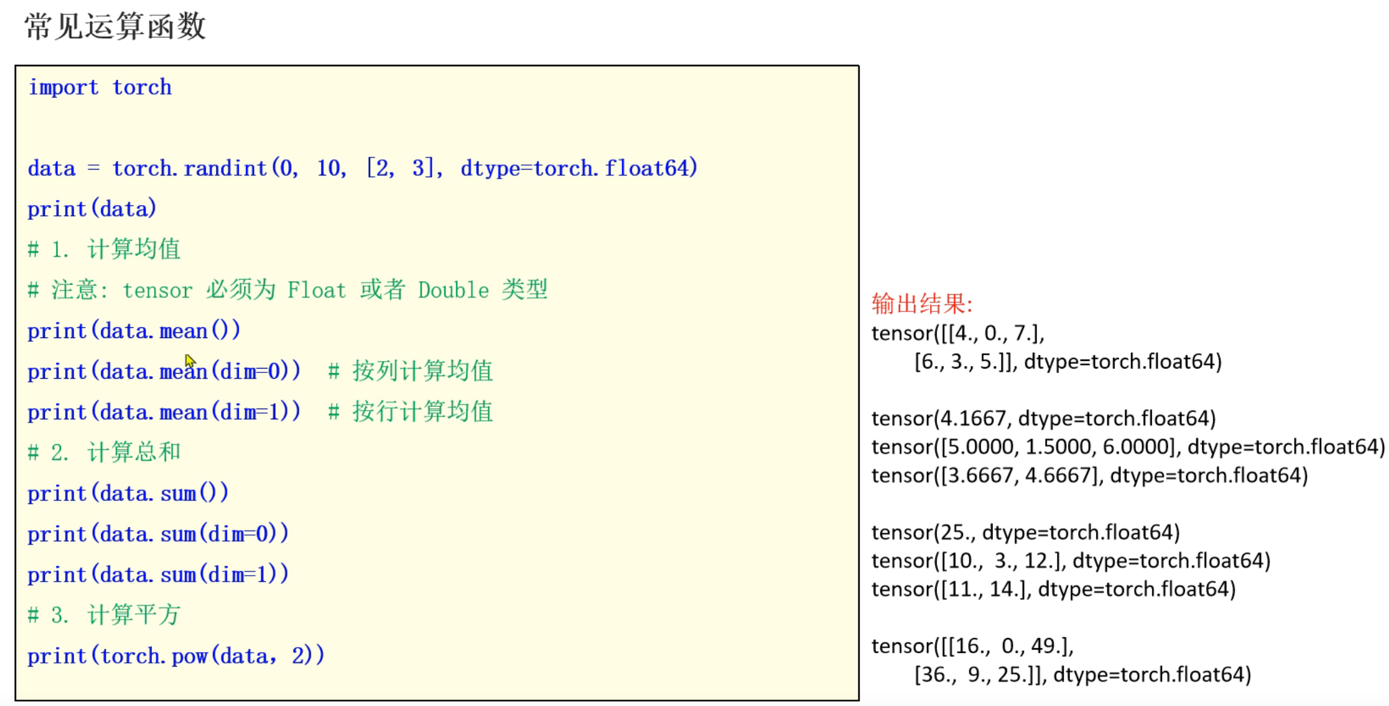The image size is (1389, 706).
Task: Click the comment # 按行计算均值
Action: pyautogui.click(x=411, y=412)
